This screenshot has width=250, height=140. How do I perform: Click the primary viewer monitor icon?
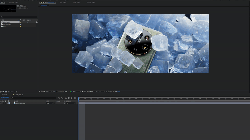(x=42, y=92)
